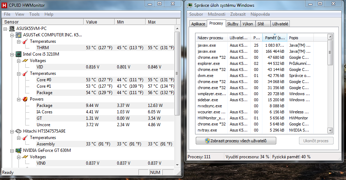Click the motherboard icon beside ASUSTeK COMPUTER INC.

click(x=19, y=35)
